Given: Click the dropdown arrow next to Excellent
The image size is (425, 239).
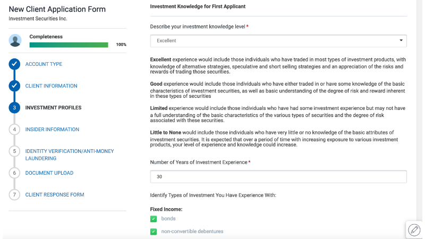Looking at the screenshot, I should click(x=401, y=41).
